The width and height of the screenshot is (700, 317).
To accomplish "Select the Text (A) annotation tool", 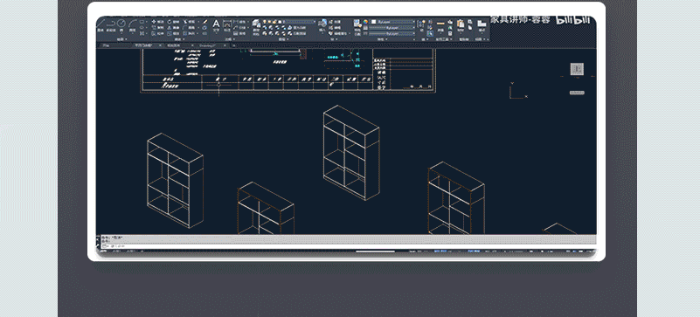I will click(x=216, y=25).
